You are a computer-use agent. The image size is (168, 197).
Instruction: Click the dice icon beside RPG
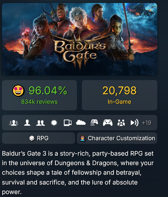point(32,138)
